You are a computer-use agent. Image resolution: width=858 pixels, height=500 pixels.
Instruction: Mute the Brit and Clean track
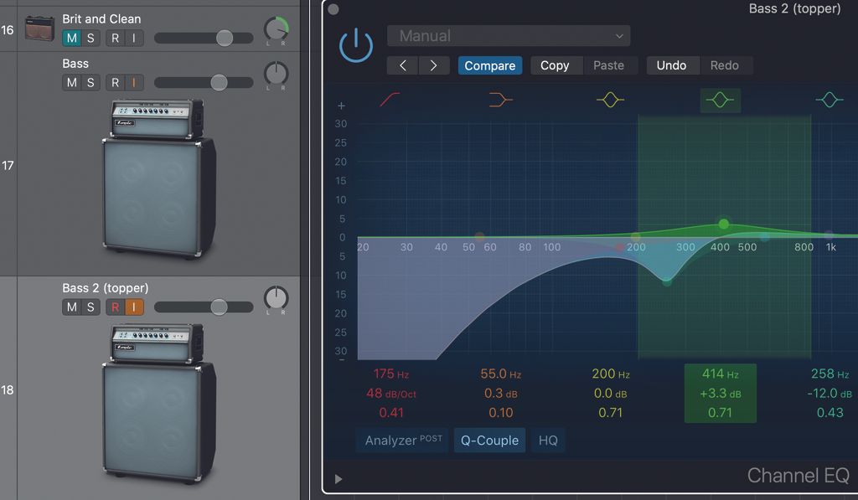pos(71,38)
